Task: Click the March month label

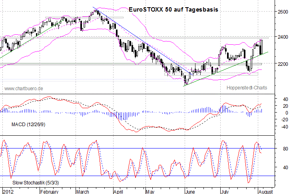Action: [x=83, y=192]
